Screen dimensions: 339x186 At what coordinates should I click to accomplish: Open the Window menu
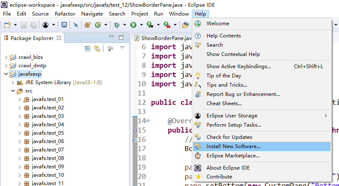tap(179, 14)
